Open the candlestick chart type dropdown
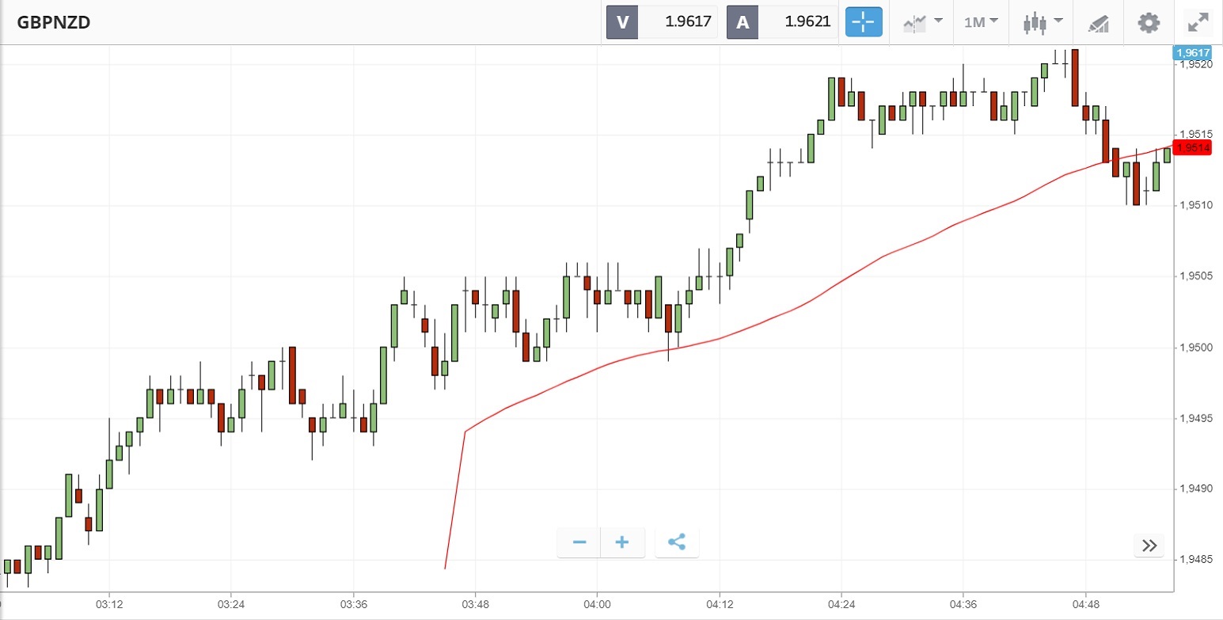This screenshot has height=620, width=1223. [x=1040, y=22]
